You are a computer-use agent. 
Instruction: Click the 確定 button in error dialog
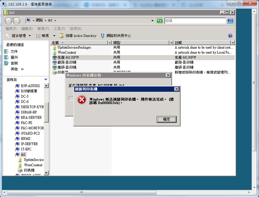167,119
